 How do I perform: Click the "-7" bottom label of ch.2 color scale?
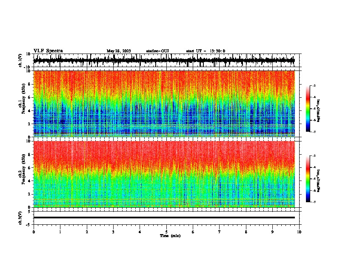(x=314, y=202)
